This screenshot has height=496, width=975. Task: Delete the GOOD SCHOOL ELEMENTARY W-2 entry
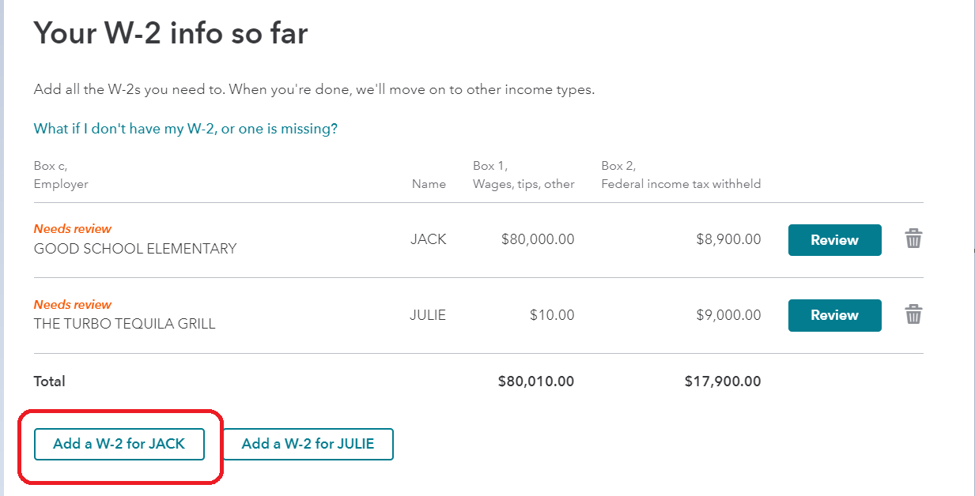(x=913, y=239)
